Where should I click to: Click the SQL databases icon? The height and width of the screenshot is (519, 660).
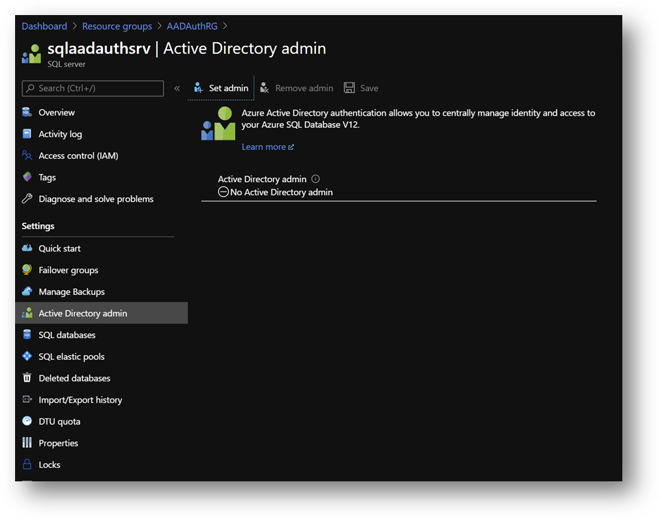click(27, 335)
